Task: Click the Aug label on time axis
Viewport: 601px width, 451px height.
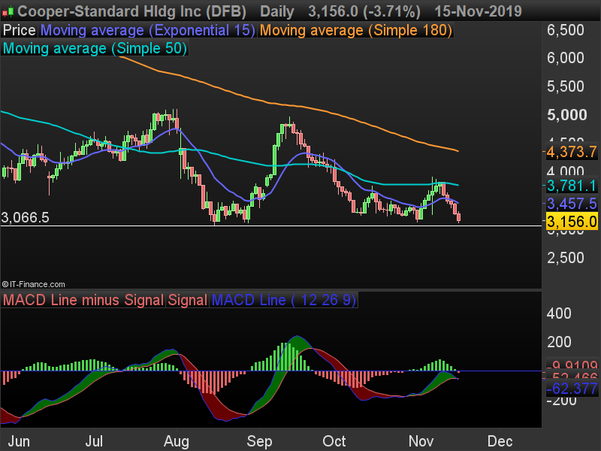Action: (x=177, y=442)
